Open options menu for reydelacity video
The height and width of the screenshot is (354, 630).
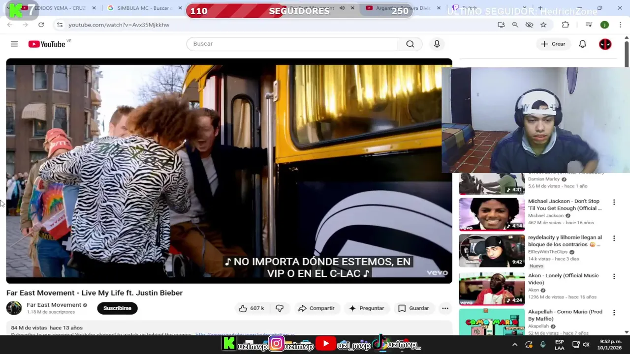point(614,238)
